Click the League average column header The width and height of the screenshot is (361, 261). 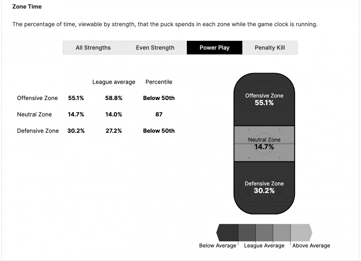point(114,82)
